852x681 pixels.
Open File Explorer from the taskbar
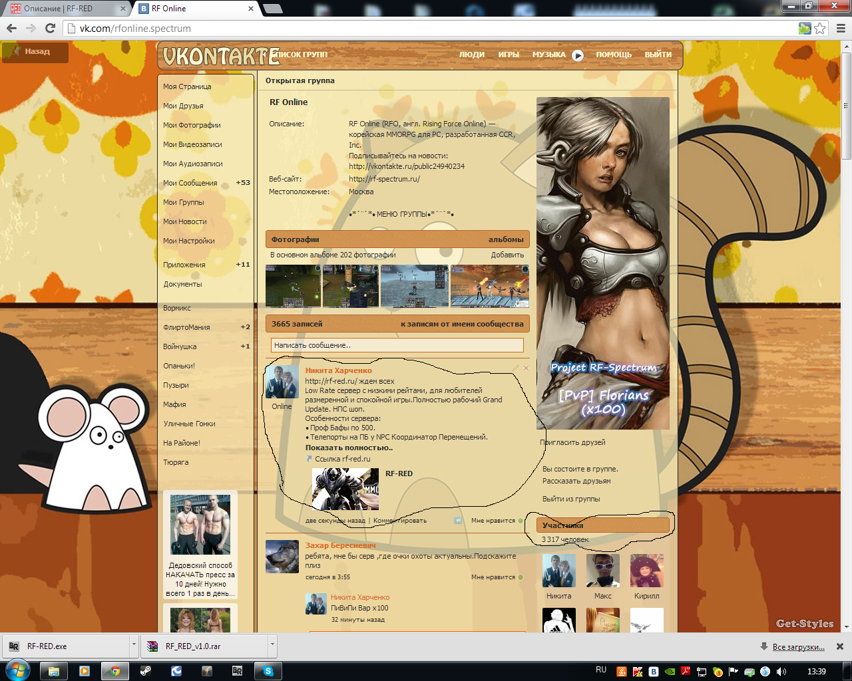click(x=54, y=671)
